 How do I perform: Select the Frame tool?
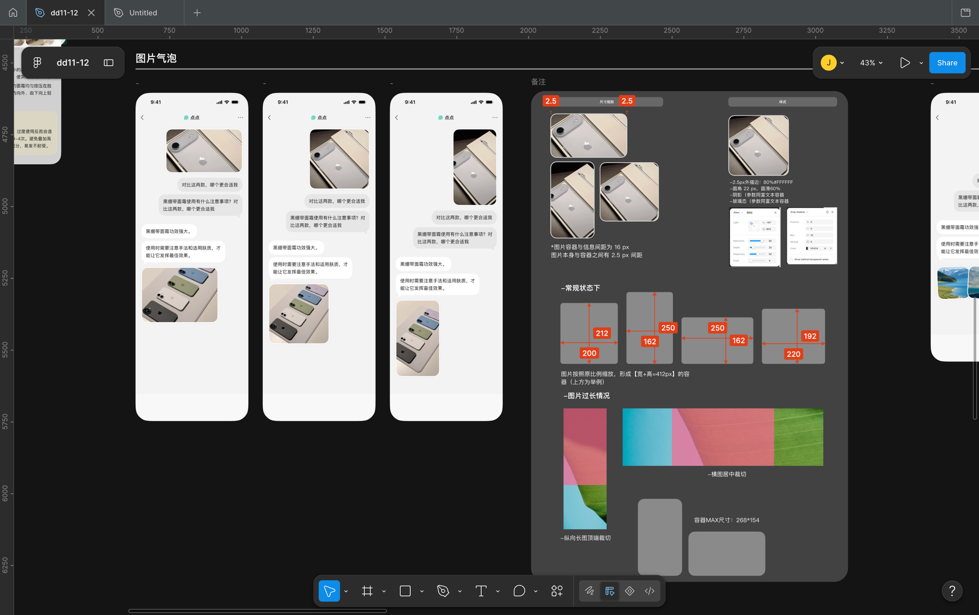[367, 591]
